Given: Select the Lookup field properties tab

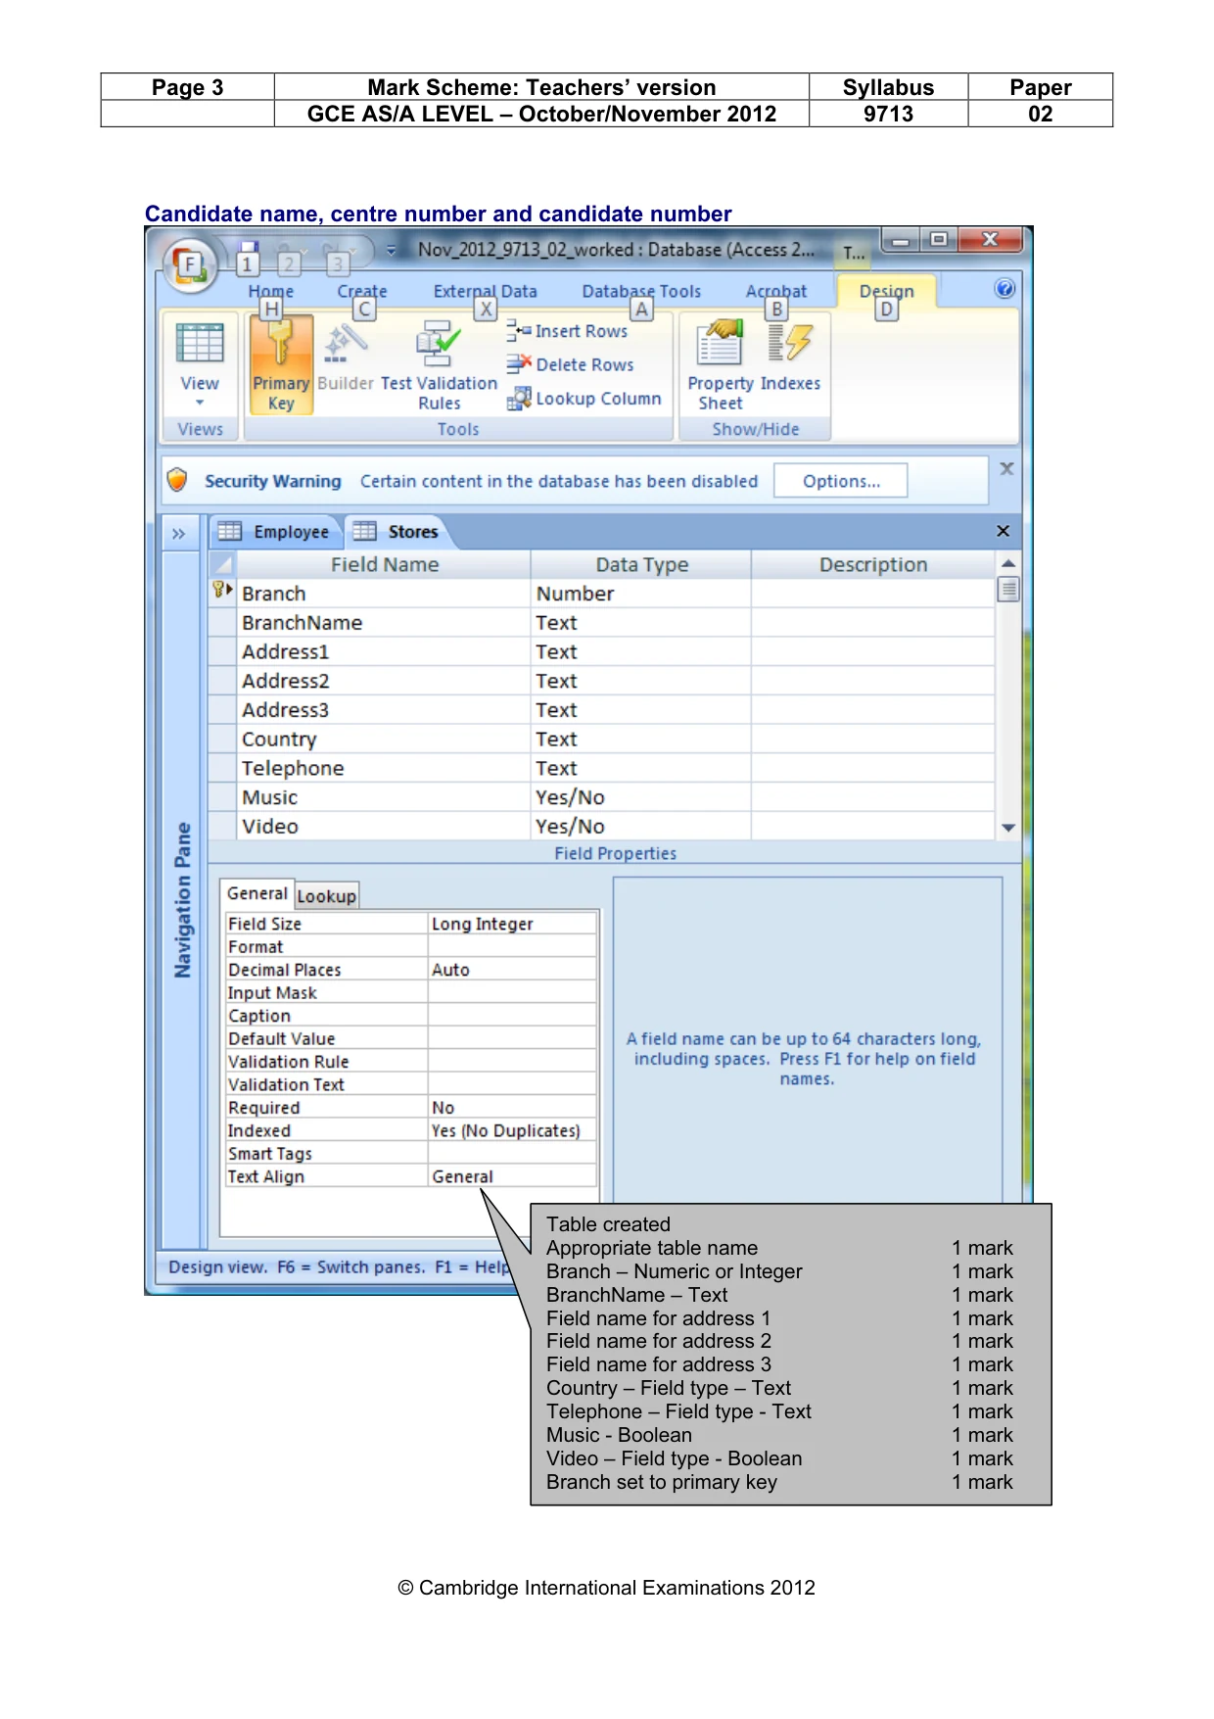Looking at the screenshot, I should click(327, 896).
